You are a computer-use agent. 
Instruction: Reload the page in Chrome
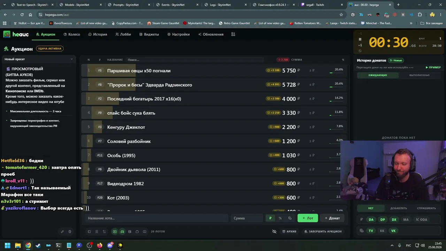click(x=22, y=15)
